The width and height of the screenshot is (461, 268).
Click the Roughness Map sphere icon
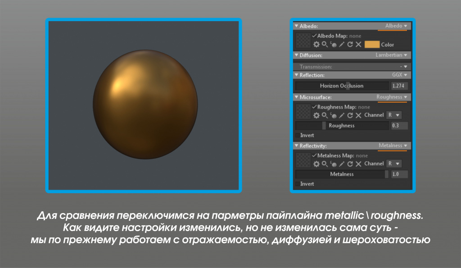(334, 115)
